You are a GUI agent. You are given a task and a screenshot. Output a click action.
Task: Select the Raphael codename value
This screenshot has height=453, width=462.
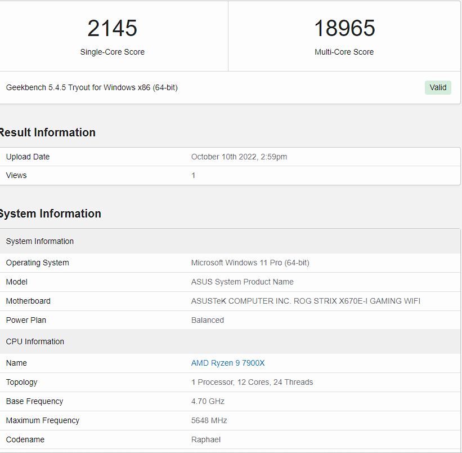point(205,439)
